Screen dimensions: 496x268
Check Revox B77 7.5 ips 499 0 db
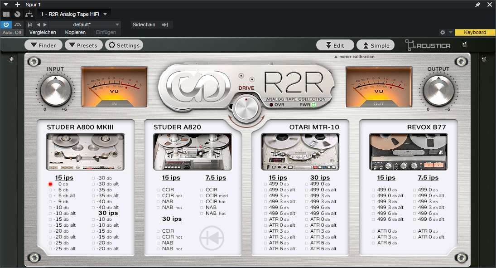[x=414, y=190]
